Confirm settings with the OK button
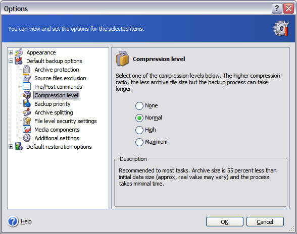This screenshot has height=234, width=297. point(225,222)
